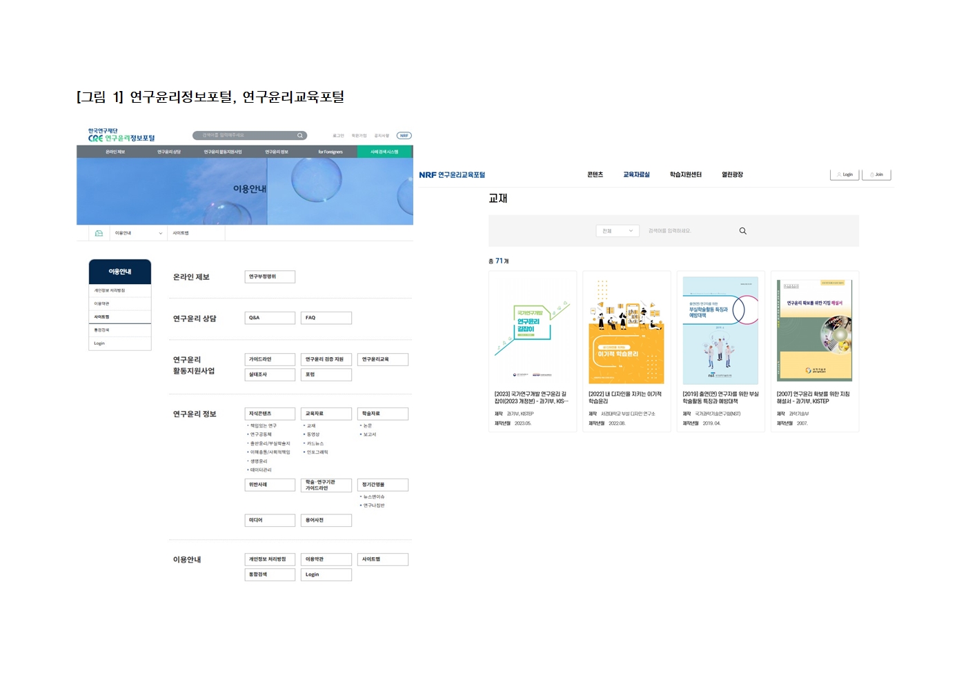Open the 전체 search category dropdown

(618, 231)
